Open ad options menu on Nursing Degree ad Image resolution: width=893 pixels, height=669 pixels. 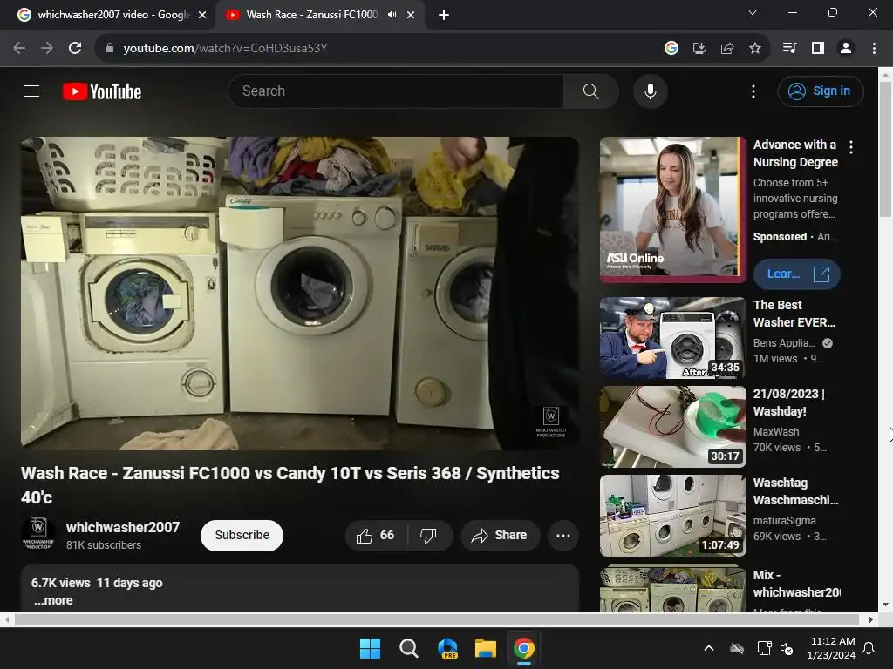coord(851,147)
